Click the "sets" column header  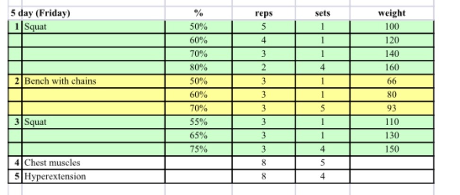point(322,13)
